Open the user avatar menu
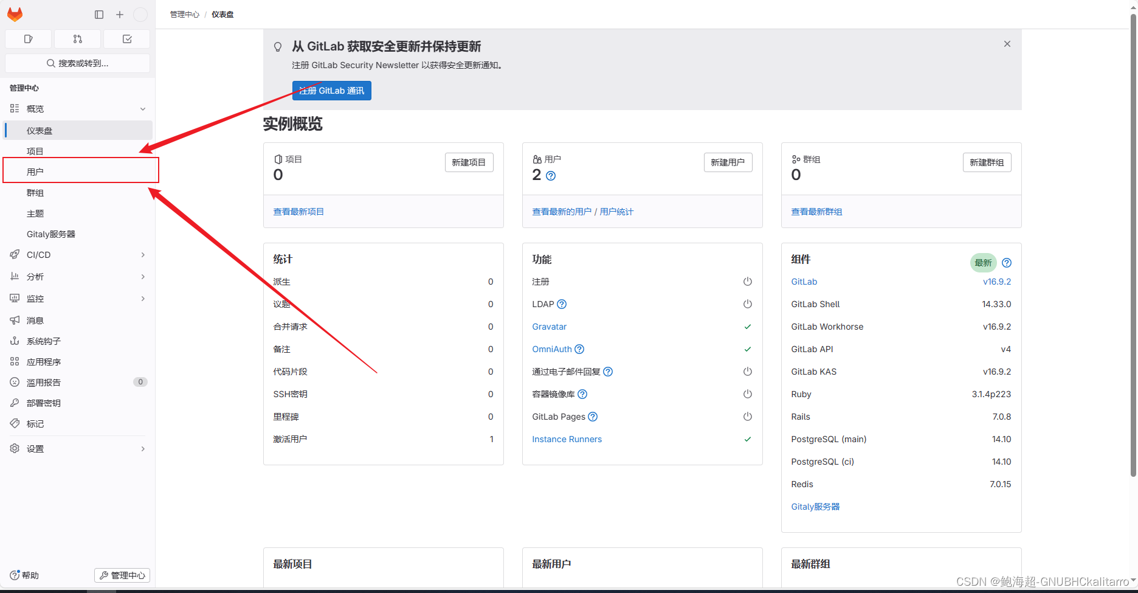Image resolution: width=1138 pixels, height=593 pixels. click(x=140, y=15)
